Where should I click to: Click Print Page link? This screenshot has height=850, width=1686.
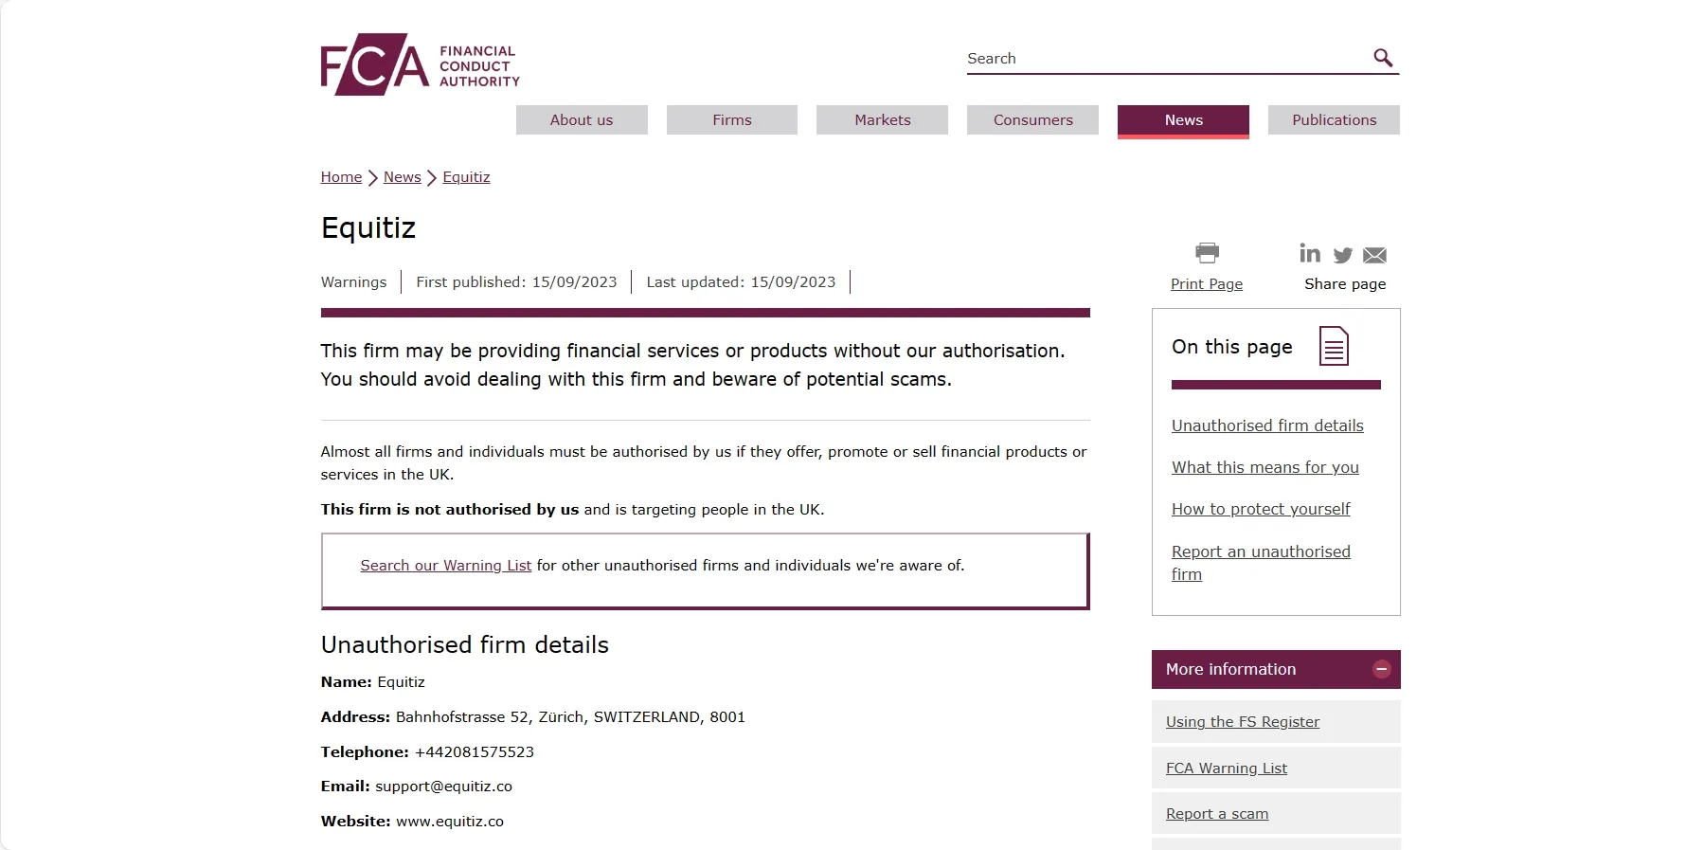tap(1207, 284)
